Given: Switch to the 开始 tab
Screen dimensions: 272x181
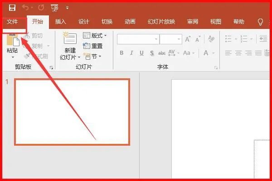Looking at the screenshot, I should point(38,22).
